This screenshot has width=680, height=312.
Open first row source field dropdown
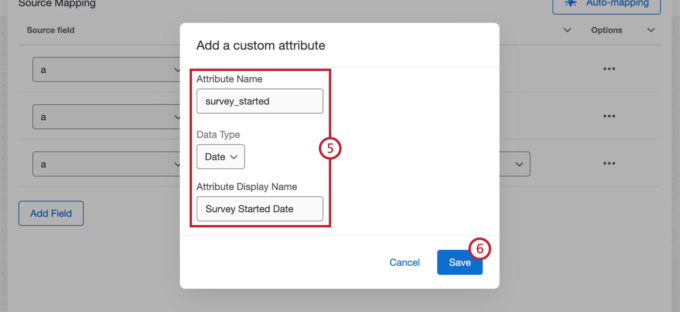click(x=106, y=70)
